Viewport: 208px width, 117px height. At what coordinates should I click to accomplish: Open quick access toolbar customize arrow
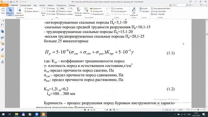(25, 2)
